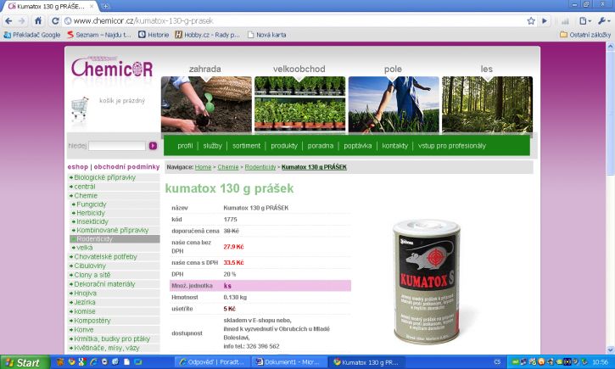
Task: Switch to the Odpověď | Poradt... taskbar window
Action: tap(211, 362)
